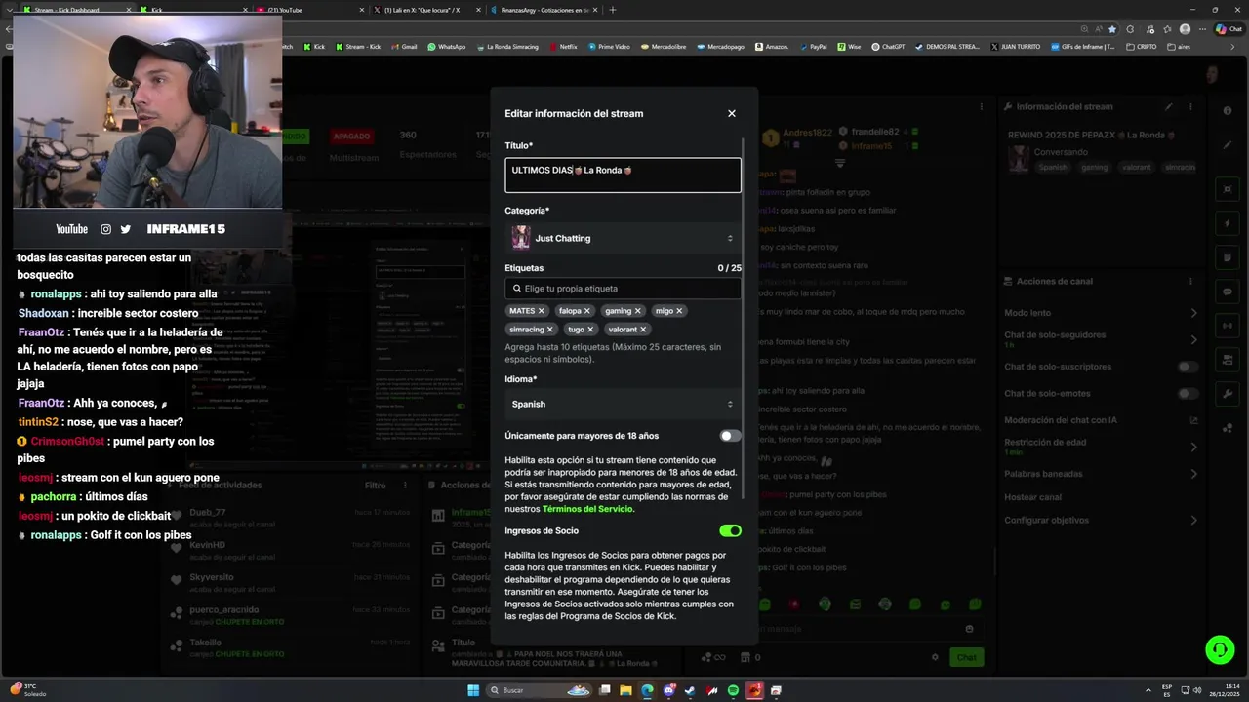1249x702 pixels.
Task: Open the Amazon bookmark
Action: (x=772, y=47)
